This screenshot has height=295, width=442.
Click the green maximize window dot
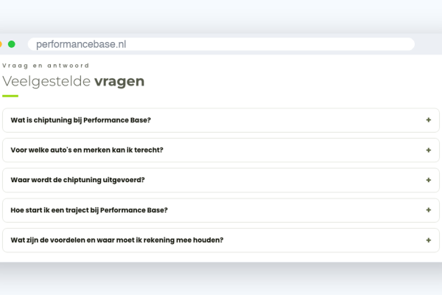[12, 44]
